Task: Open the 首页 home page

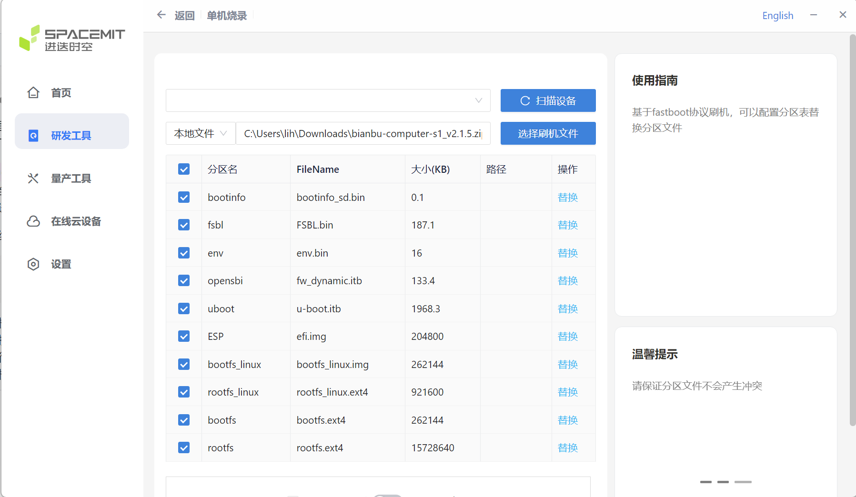Action: 72,93
